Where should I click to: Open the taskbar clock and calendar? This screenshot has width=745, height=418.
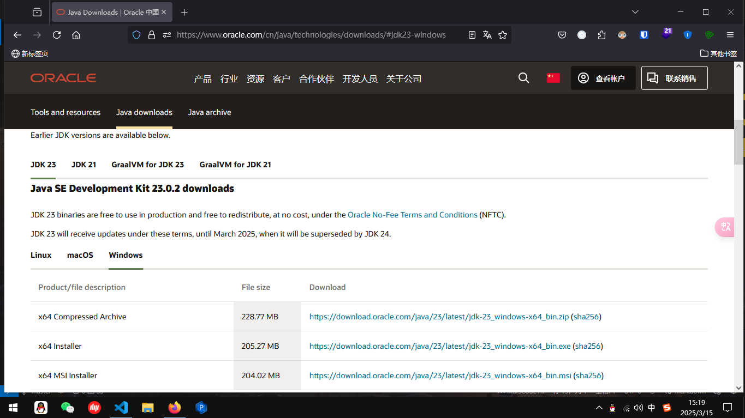[696, 408]
